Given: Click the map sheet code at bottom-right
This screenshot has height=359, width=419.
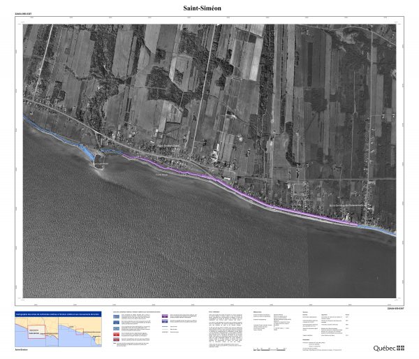Looking at the screenshot, I should (395, 307).
